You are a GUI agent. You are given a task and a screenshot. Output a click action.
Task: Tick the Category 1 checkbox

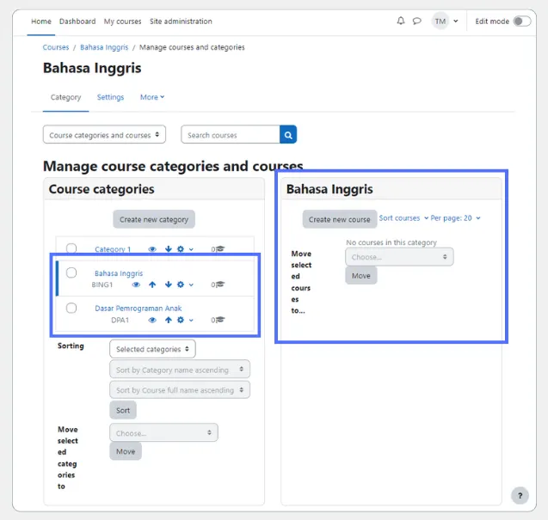pos(71,248)
